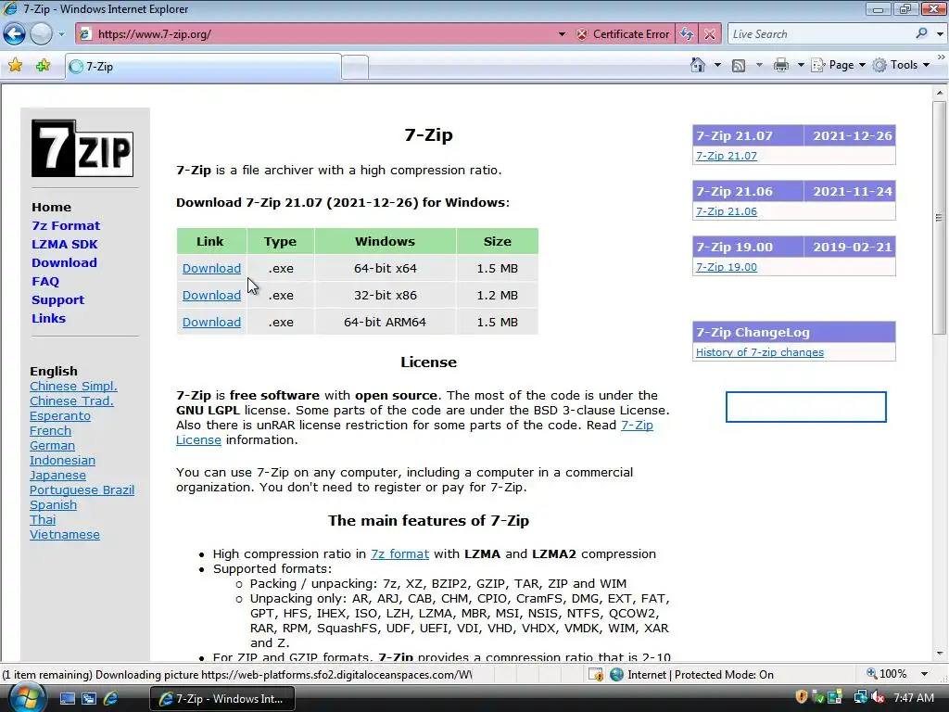Viewport: 949px width, 712px height.
Task: Open the Favorites Center star icon
Action: tap(15, 65)
